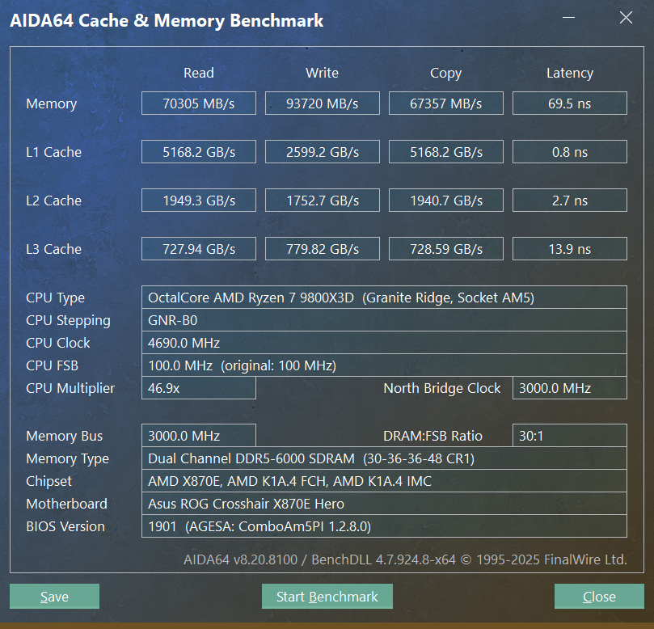Click the L3 Cache row label

53,248
